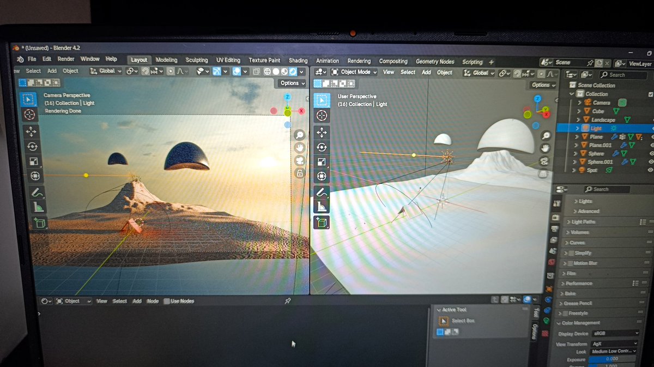Screen dimensions: 654x367
Task: Click the zoom magnifier in left viewport
Action: pos(299,135)
